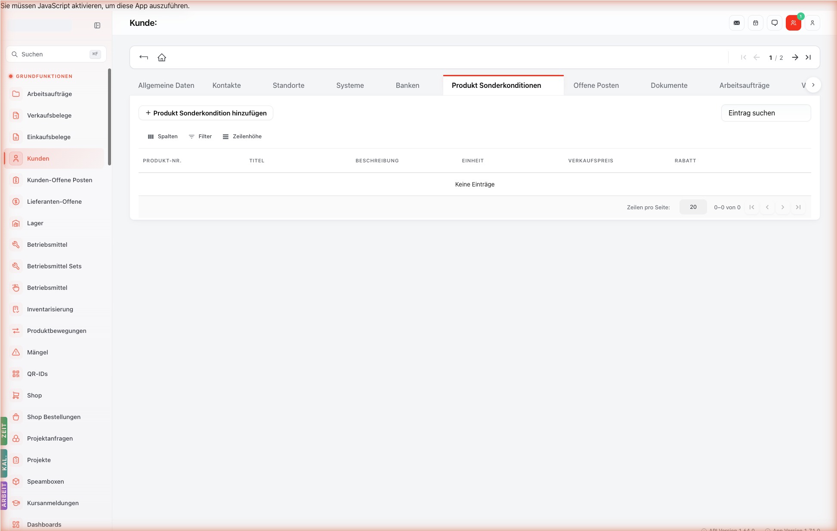Click Produkt Sonderkondition hinzufügen button

(206, 113)
